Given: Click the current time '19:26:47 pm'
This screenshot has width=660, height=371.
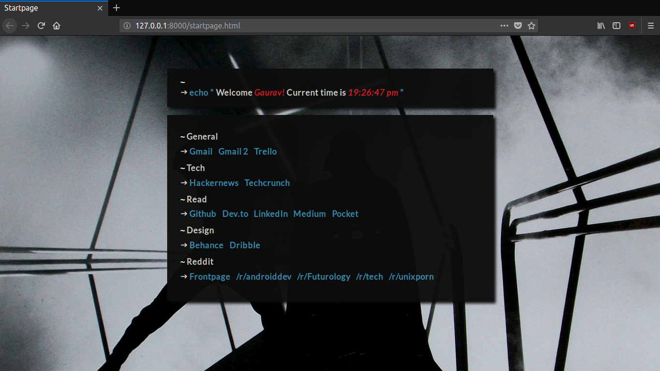Looking at the screenshot, I should click(x=373, y=92).
